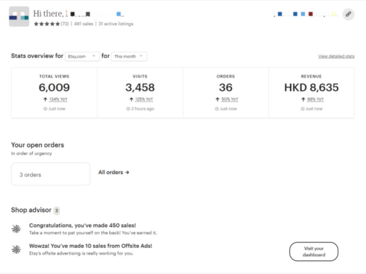Select the Orders 36 card
The height and width of the screenshot is (274, 366).
click(x=226, y=93)
